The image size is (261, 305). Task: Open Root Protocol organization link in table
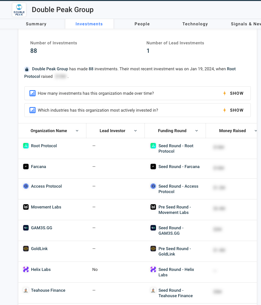pyautogui.click(x=44, y=146)
